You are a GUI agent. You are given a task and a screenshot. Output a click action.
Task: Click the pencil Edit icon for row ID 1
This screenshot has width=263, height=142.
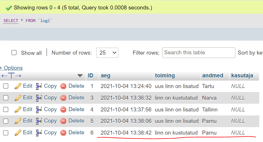point(18,86)
